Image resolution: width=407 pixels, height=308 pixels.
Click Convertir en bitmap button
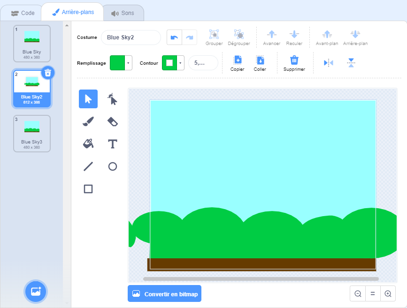pyautogui.click(x=164, y=294)
